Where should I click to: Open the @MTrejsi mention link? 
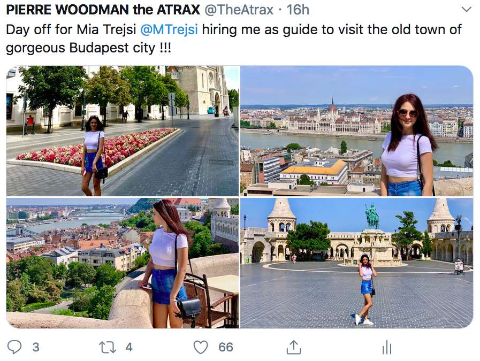[169, 29]
